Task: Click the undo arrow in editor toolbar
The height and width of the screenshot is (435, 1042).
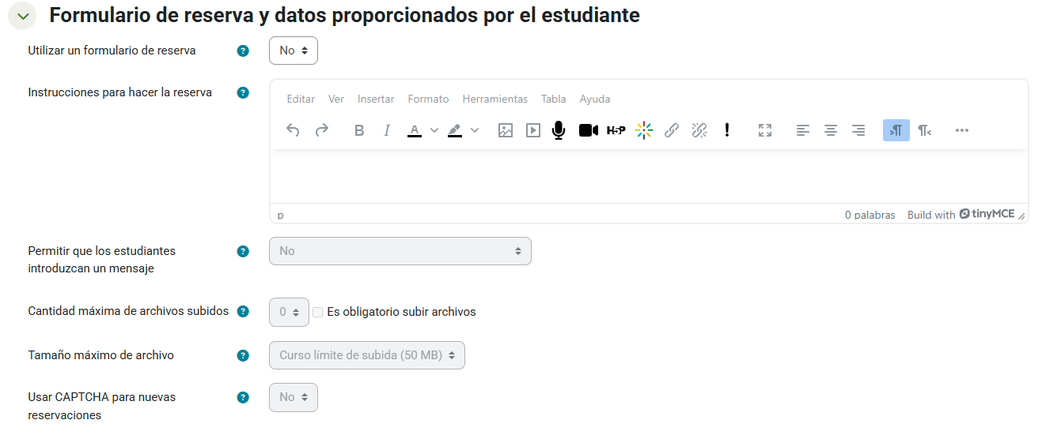Action: (293, 130)
